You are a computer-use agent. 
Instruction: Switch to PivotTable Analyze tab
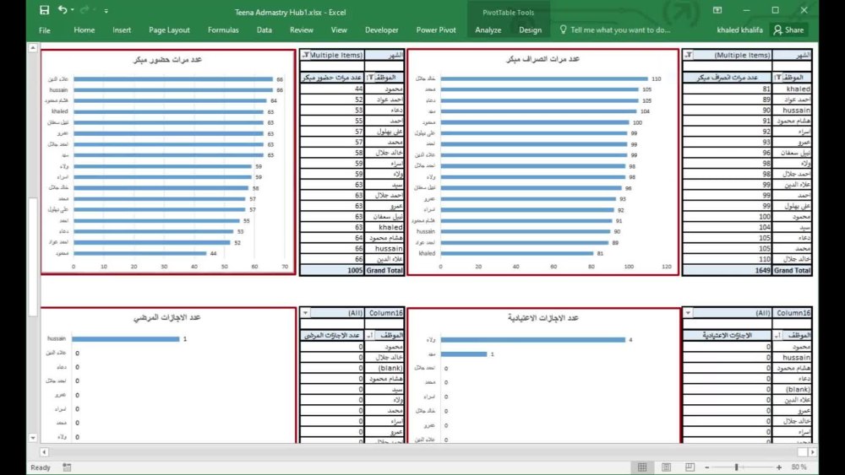click(488, 30)
